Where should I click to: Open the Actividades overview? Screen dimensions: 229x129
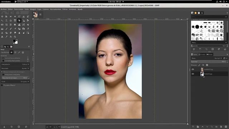point(6,1)
